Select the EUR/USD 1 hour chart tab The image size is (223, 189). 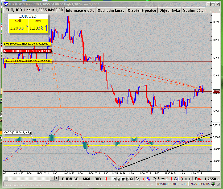tap(34, 10)
